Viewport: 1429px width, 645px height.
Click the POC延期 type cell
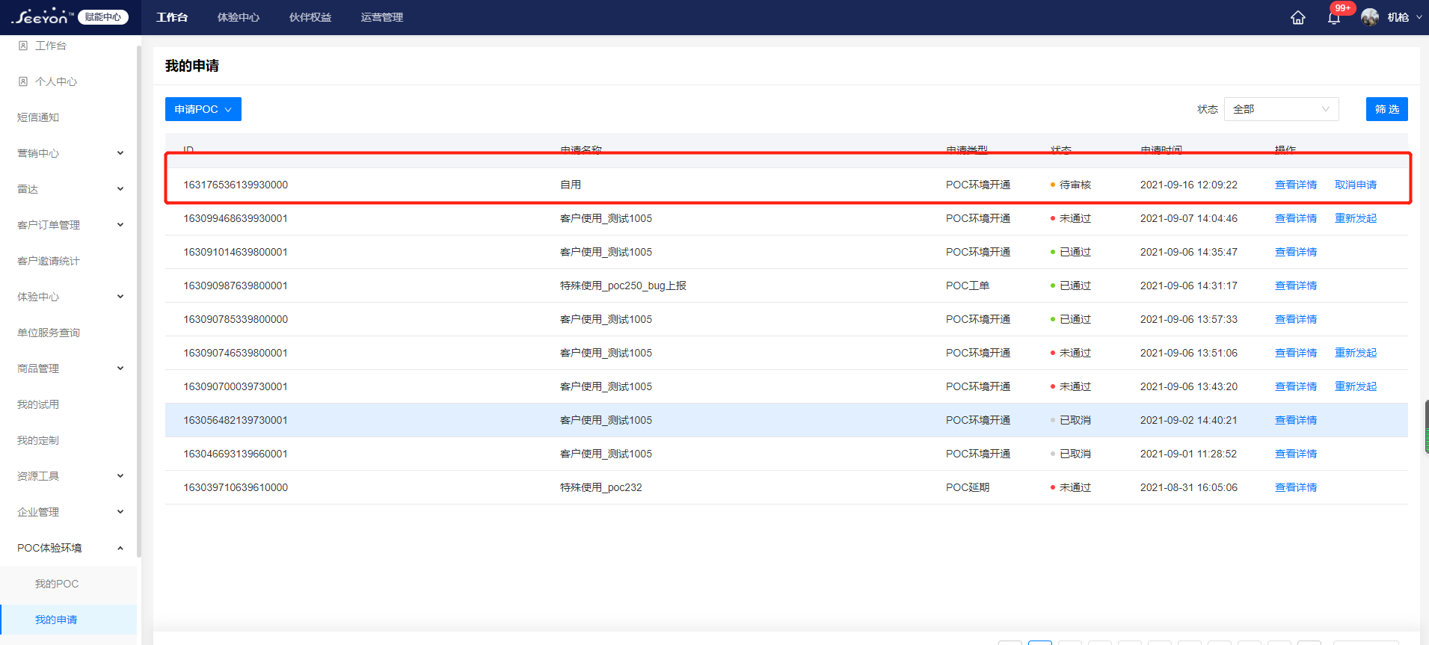(968, 487)
